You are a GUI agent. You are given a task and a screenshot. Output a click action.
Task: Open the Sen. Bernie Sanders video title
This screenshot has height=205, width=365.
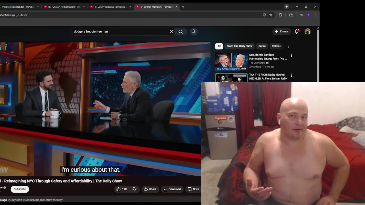coord(268,57)
